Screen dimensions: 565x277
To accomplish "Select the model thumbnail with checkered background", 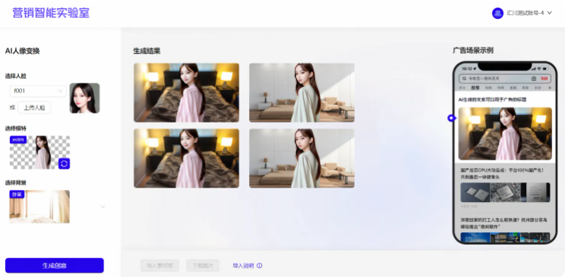I will coord(39,152).
